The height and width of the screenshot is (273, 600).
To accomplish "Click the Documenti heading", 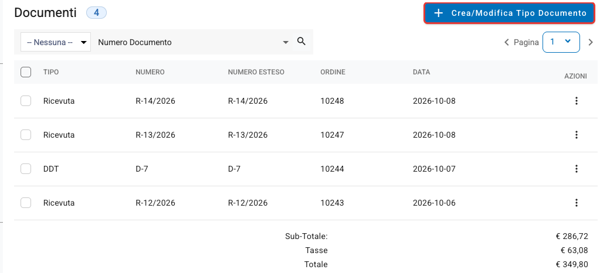I will pos(45,13).
